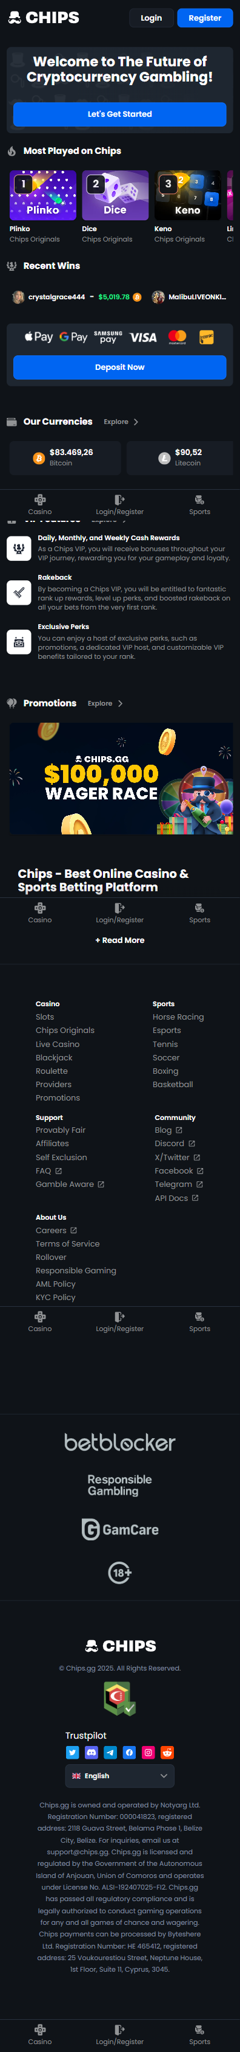This screenshot has width=240, height=2052.
Task: Open the Instagram social icon in footer
Action: tap(148, 1751)
